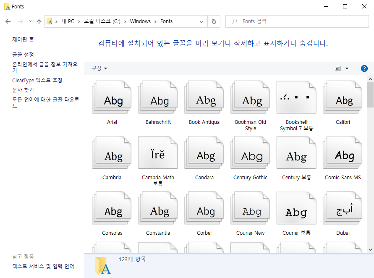The width and height of the screenshot is (374, 278).
Task: Click the Fonts breadcrumb segment
Action: point(166,21)
